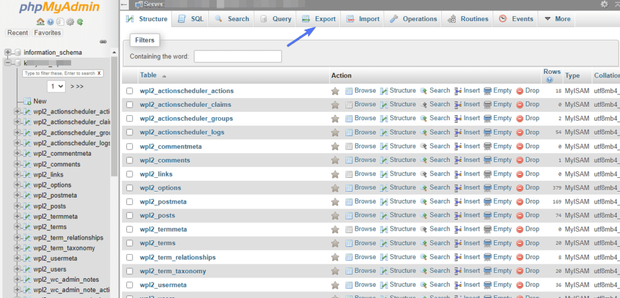Browse the wpl2_postmeta table

click(x=361, y=201)
